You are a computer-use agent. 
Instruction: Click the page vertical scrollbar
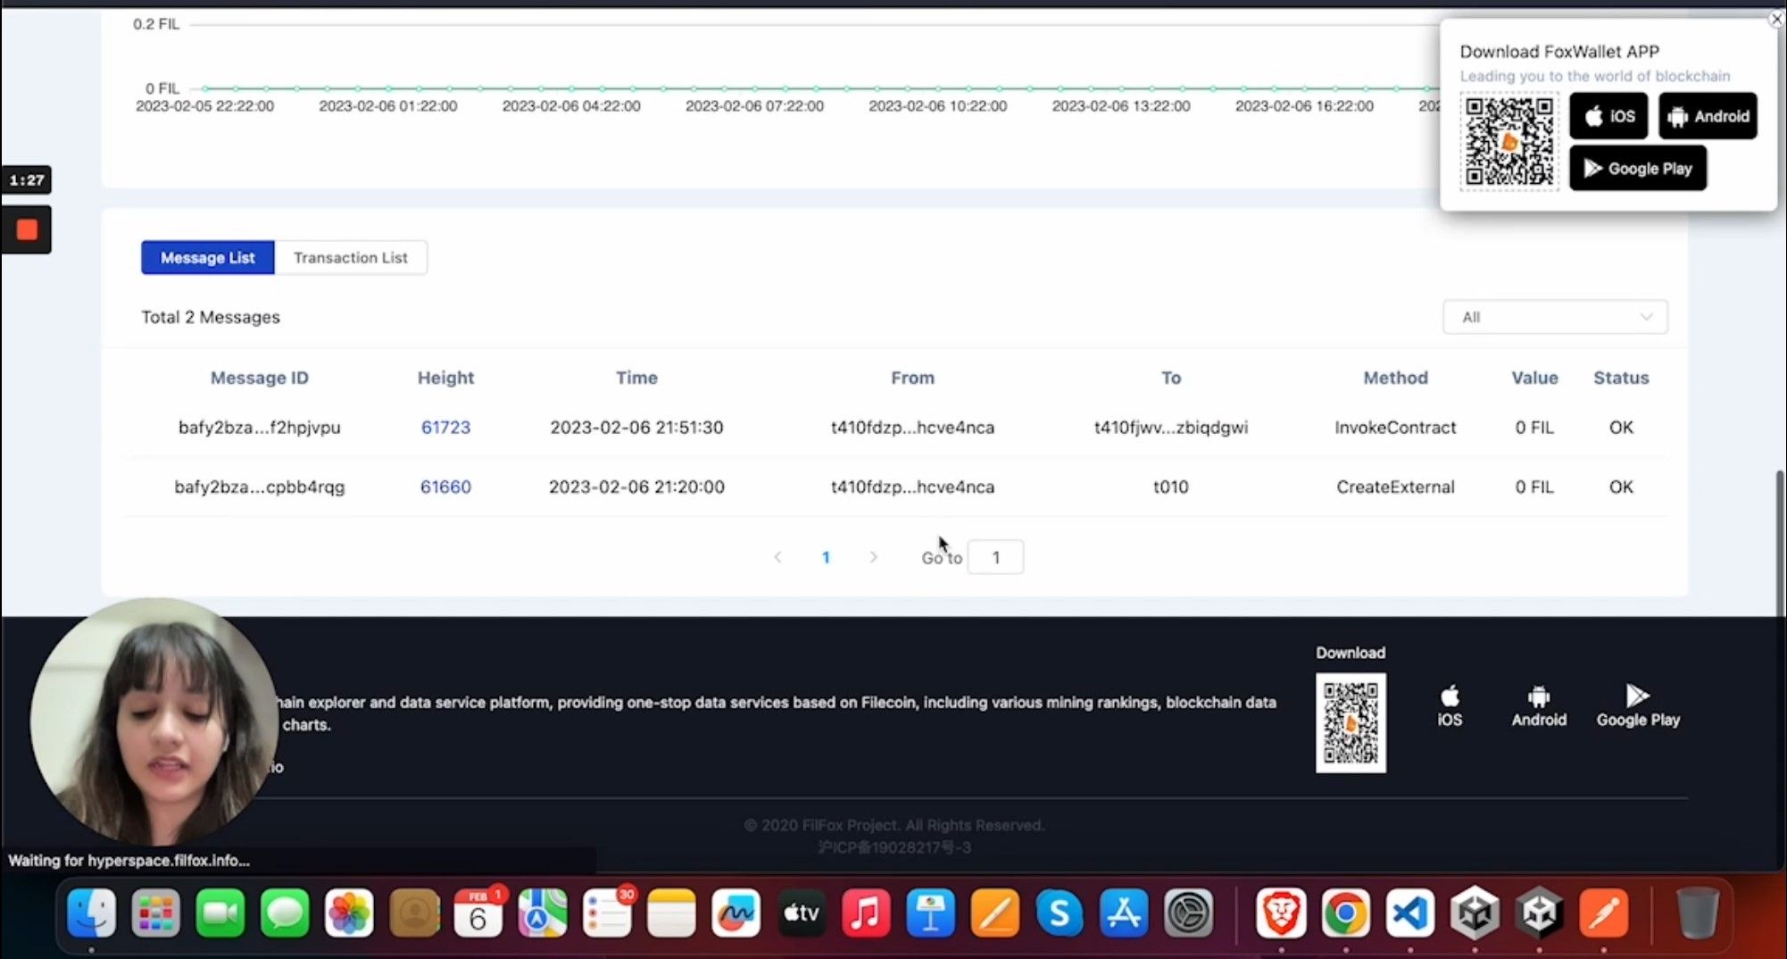click(x=1780, y=545)
